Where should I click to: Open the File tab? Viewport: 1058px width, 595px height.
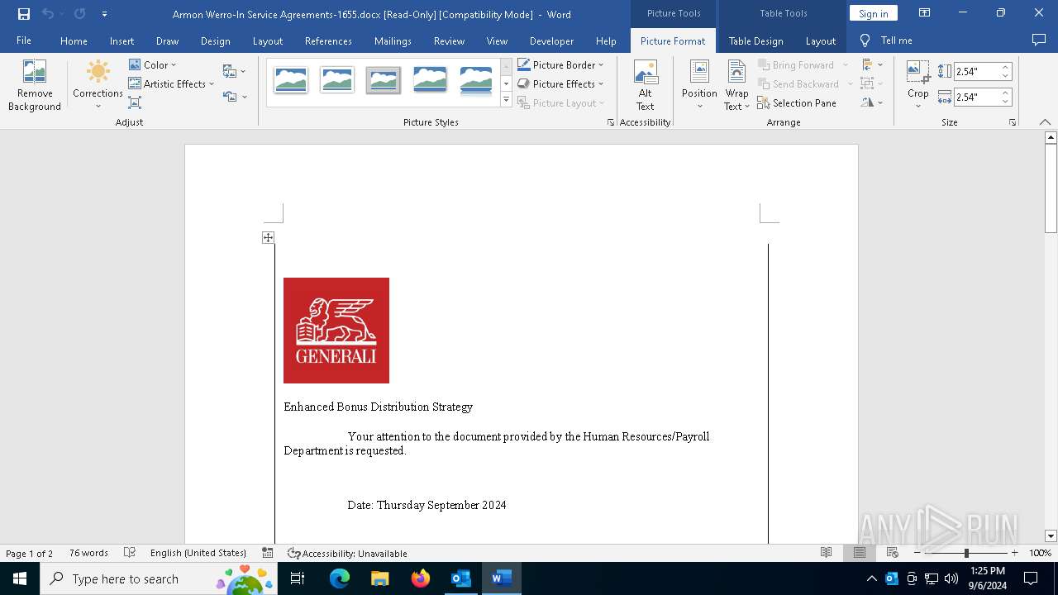click(x=24, y=40)
